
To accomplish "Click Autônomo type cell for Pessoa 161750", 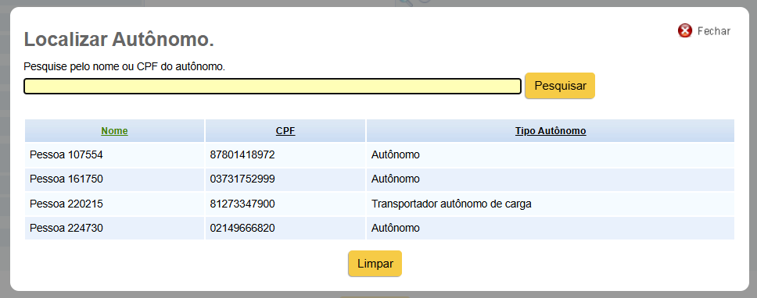I will [x=396, y=179].
